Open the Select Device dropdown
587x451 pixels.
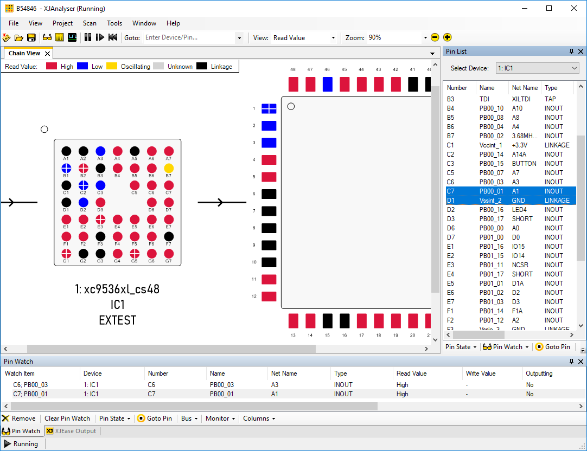[575, 68]
